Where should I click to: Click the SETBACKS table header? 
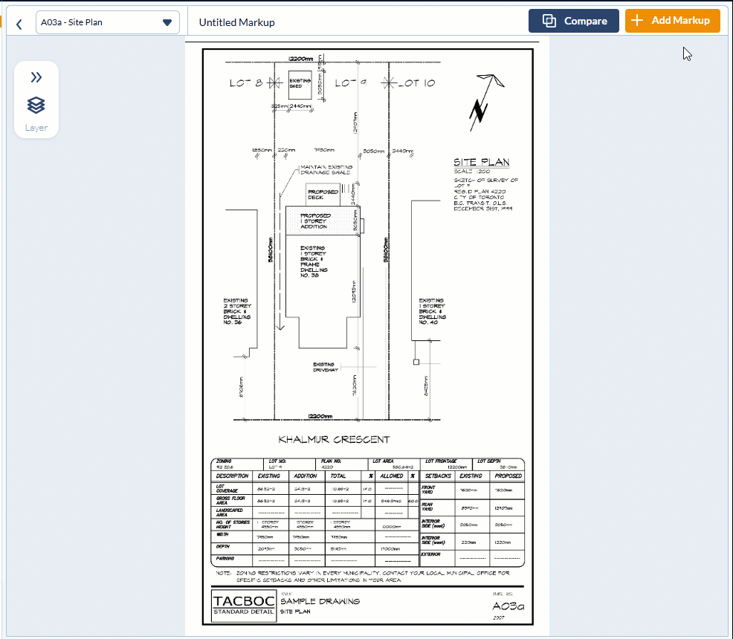click(x=438, y=476)
